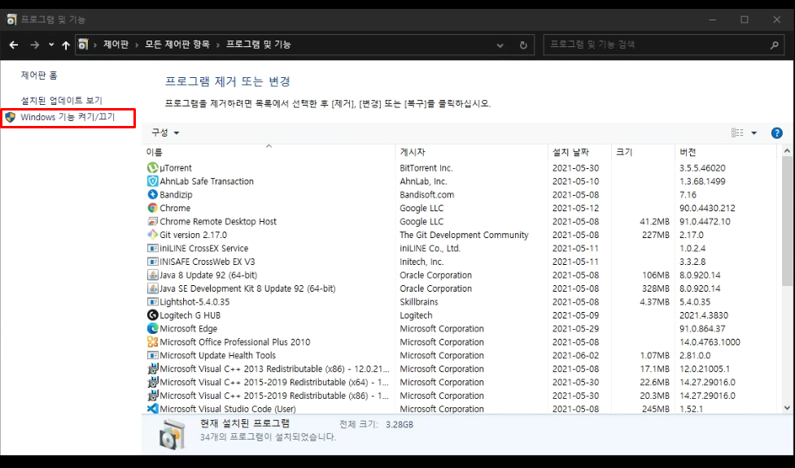Click the 2021-06-02 install date cell
This screenshot has height=468, width=795.
pos(575,356)
